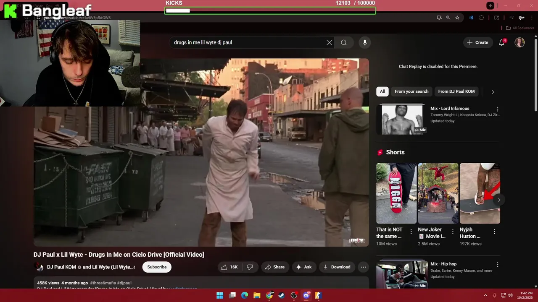Click the tray microphone icon
This screenshot has width=538, height=302.
point(495,295)
